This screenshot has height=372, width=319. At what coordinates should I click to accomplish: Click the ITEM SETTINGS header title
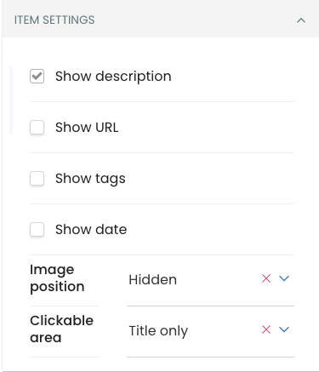(x=54, y=20)
